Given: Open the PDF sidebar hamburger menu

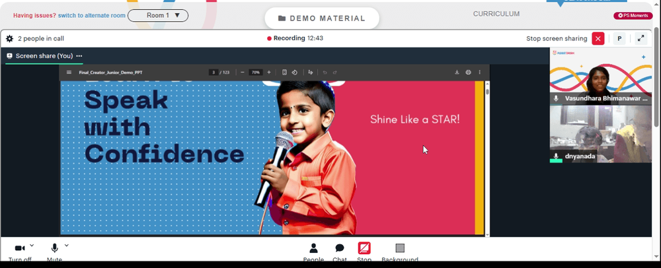Looking at the screenshot, I should pos(69,73).
